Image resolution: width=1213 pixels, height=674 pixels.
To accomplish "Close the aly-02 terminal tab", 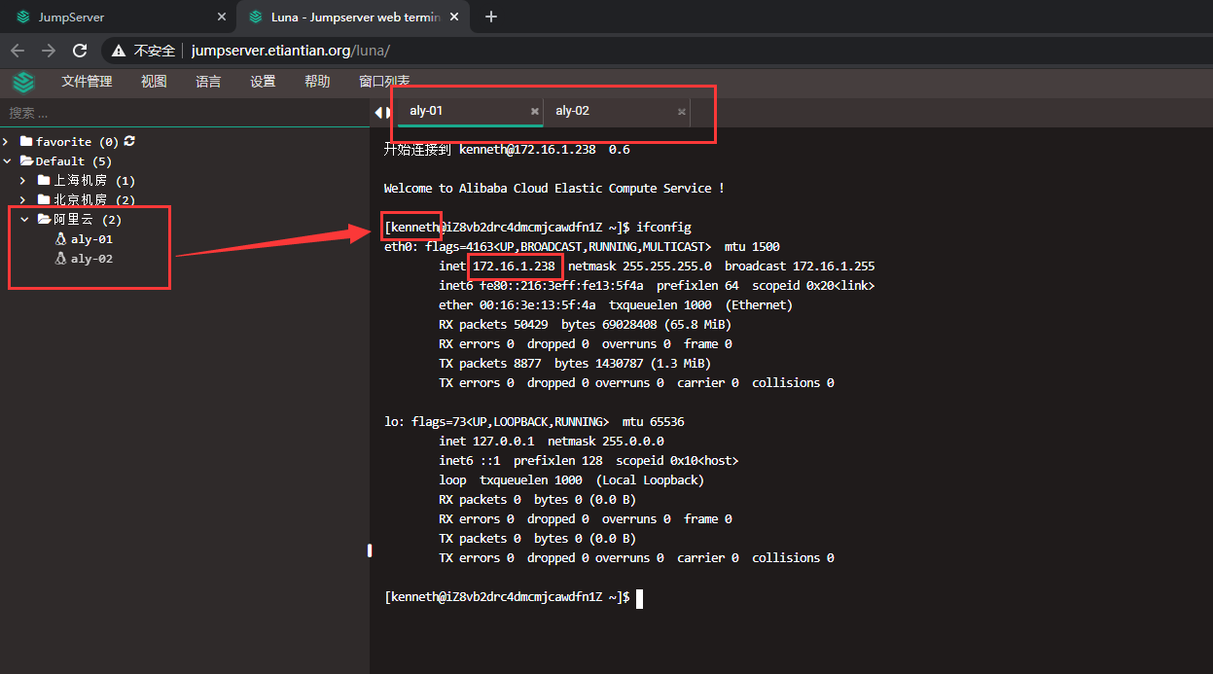I will tap(682, 112).
